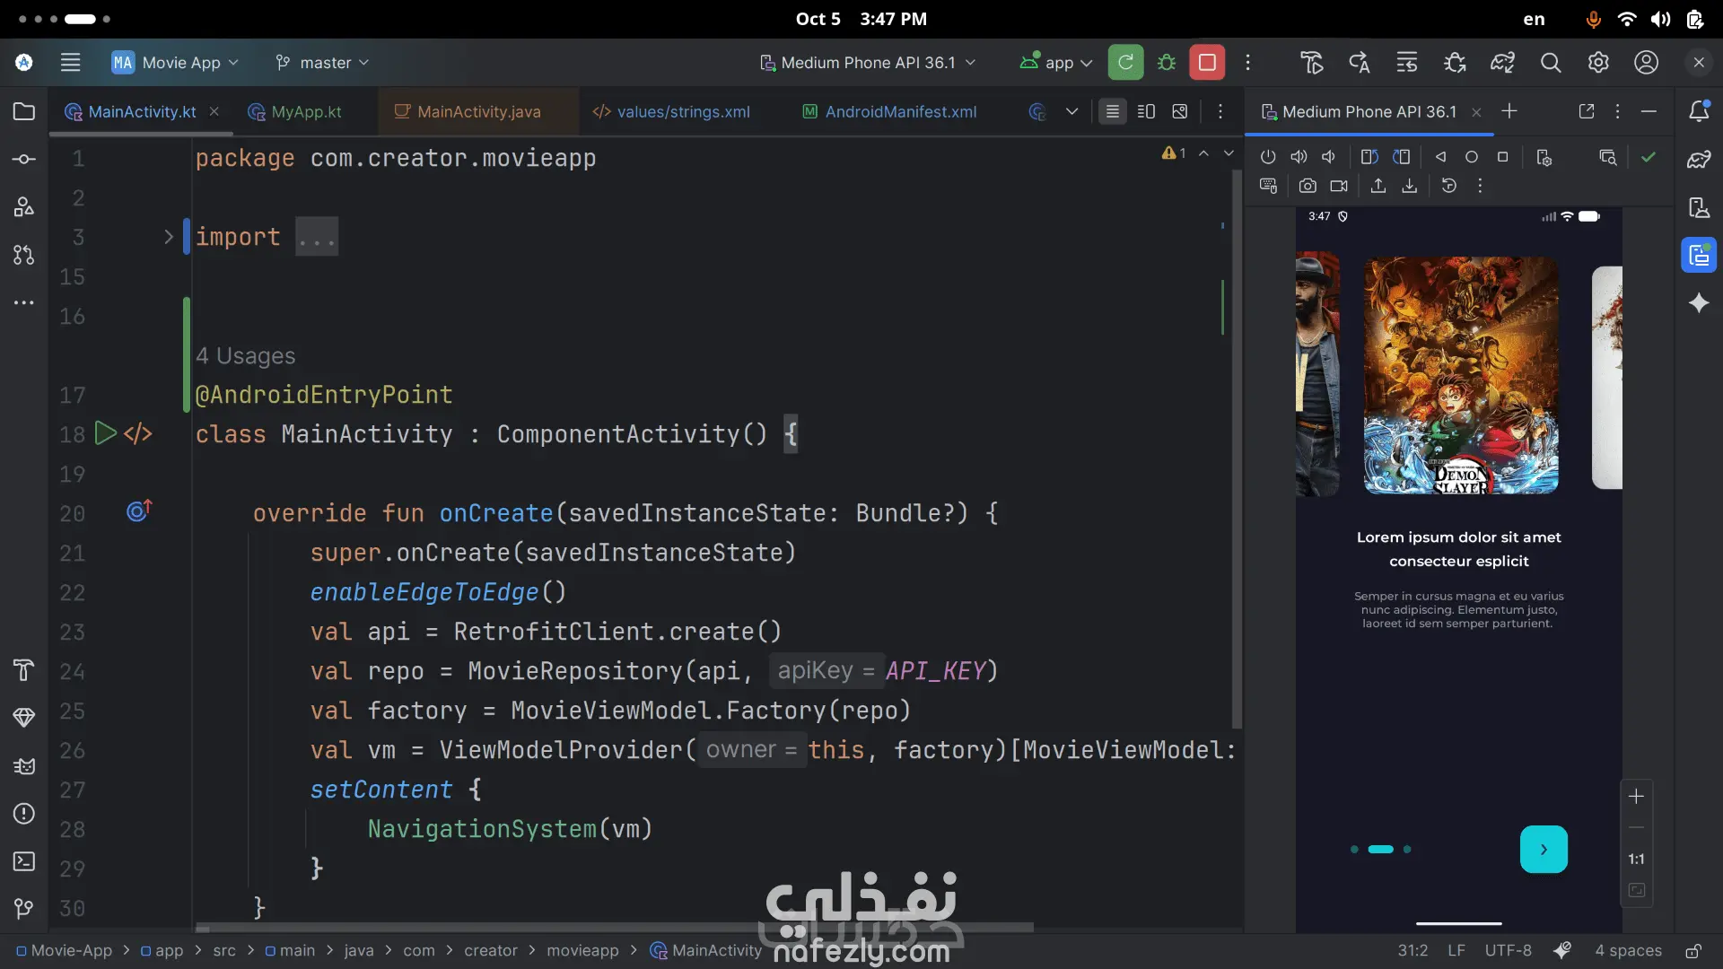The width and height of the screenshot is (1723, 969).
Task: Switch to the AndroidManifest.xml tab
Action: 900,111
